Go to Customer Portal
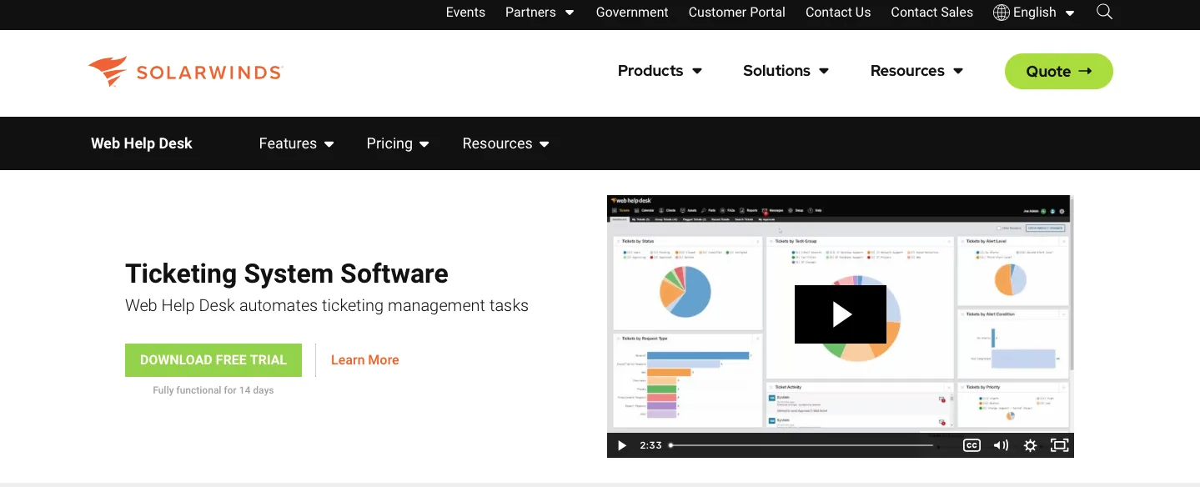1200x487 pixels. click(x=737, y=13)
